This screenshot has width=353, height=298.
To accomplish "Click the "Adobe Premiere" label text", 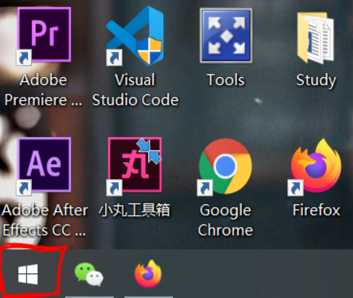I will (x=43, y=90).
